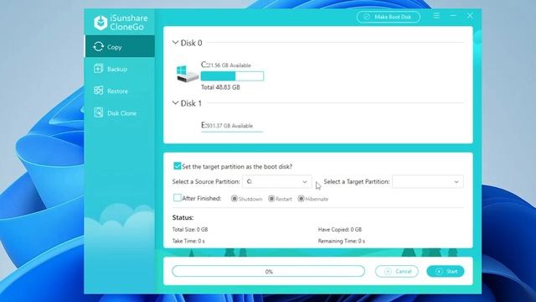This screenshot has width=536, height=302.
Task: Click the Have Copied: 0 GB status text
Action: point(340,229)
